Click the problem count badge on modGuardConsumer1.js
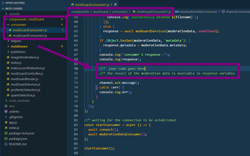This screenshot has width=250, height=156. tap(62, 30)
